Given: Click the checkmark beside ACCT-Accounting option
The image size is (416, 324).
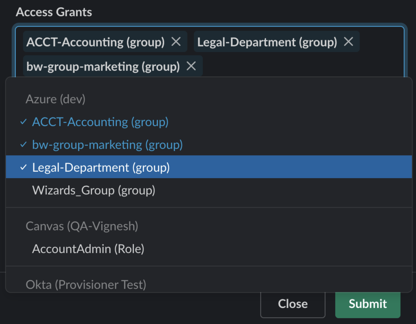Looking at the screenshot, I should pyautogui.click(x=23, y=122).
